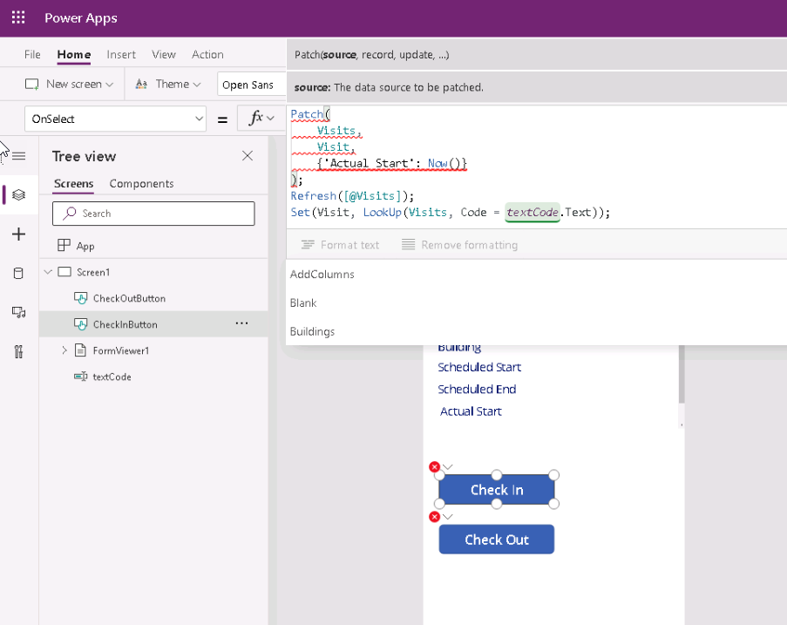Select the Home tab

74,55
